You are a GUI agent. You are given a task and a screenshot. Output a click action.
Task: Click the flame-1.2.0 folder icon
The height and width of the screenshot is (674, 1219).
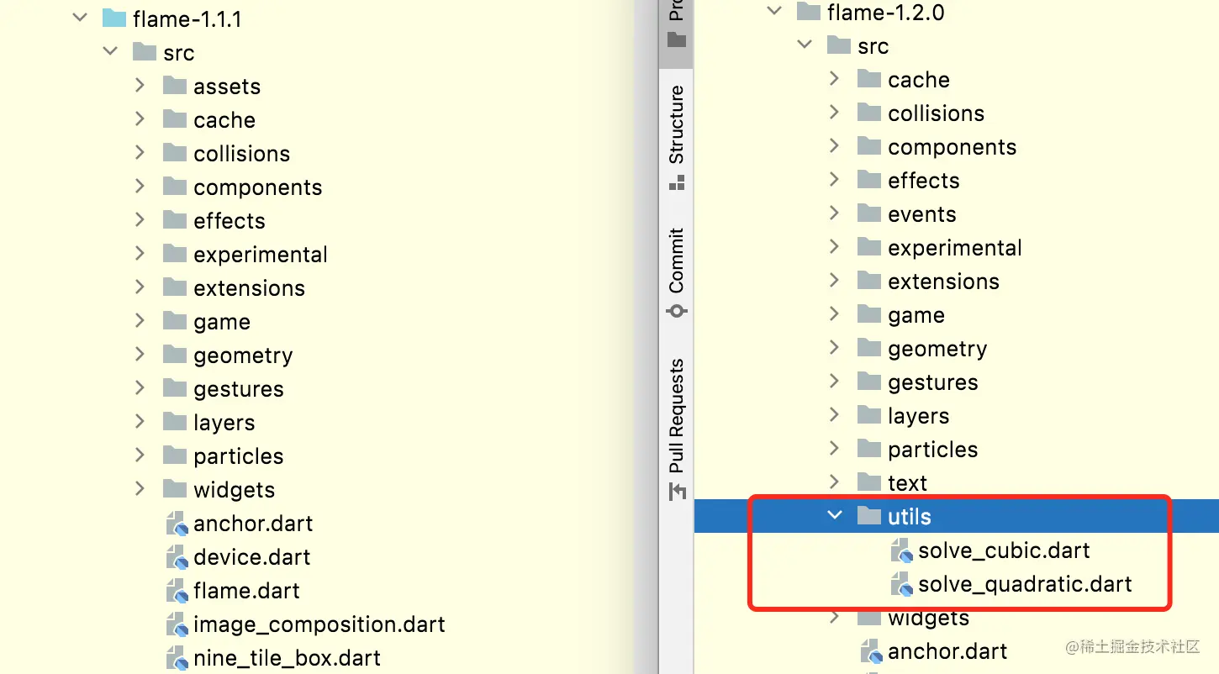click(x=808, y=11)
